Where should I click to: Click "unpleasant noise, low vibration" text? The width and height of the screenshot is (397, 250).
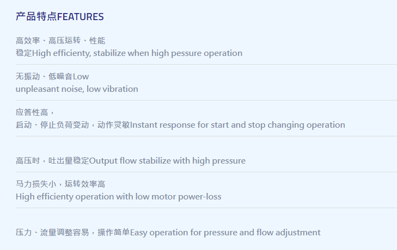pos(77,89)
